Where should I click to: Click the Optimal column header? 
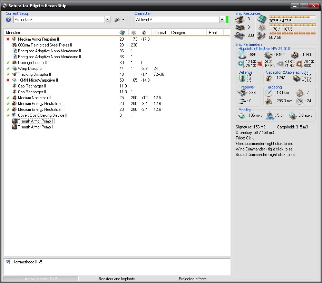[160, 33]
